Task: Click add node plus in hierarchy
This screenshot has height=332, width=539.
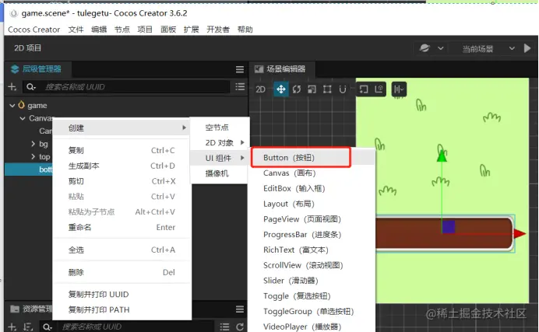Action: (x=12, y=87)
